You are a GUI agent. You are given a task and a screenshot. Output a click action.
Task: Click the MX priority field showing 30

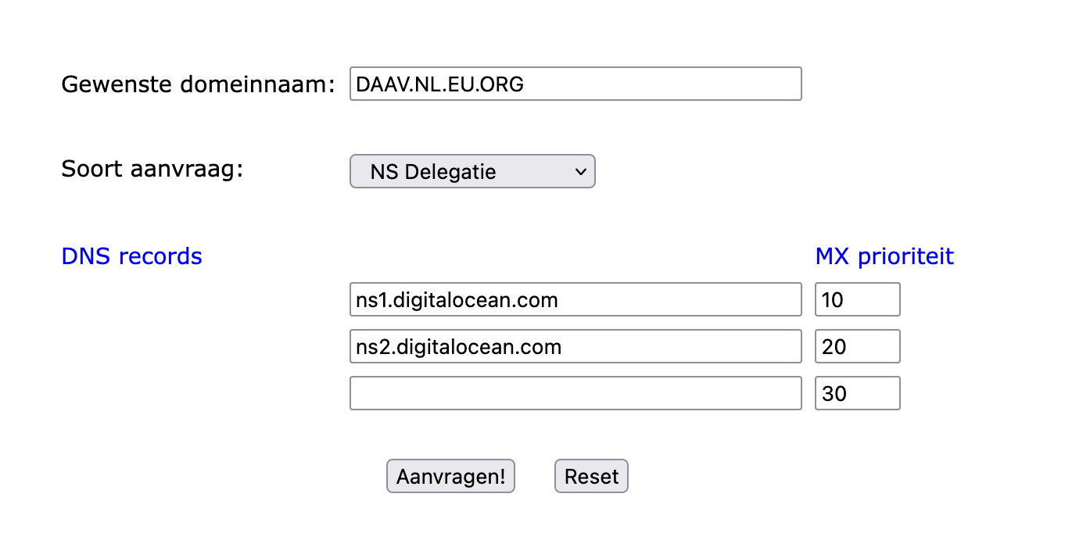[x=857, y=393]
